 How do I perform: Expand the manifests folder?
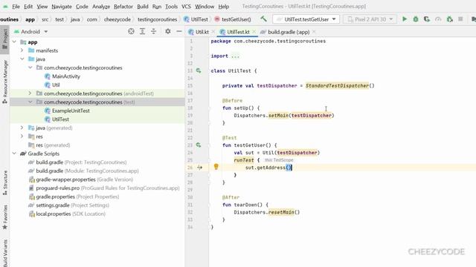[22, 50]
